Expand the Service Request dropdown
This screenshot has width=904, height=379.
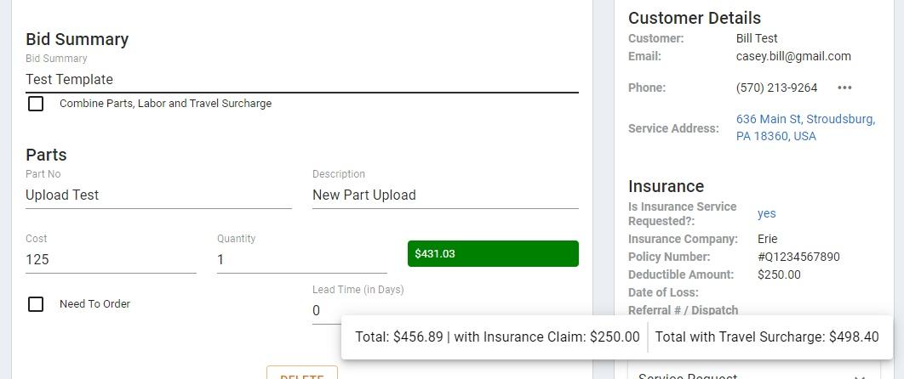753,375
